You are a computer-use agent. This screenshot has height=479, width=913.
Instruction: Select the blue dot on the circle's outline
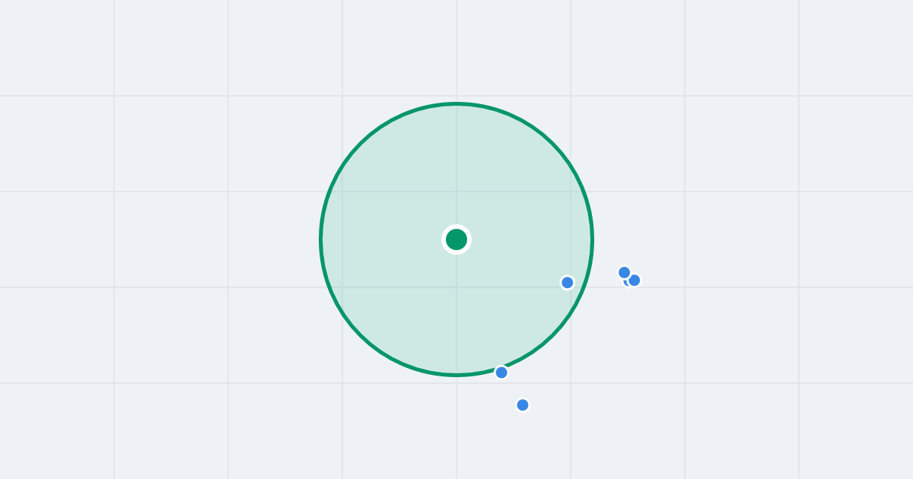tap(501, 373)
